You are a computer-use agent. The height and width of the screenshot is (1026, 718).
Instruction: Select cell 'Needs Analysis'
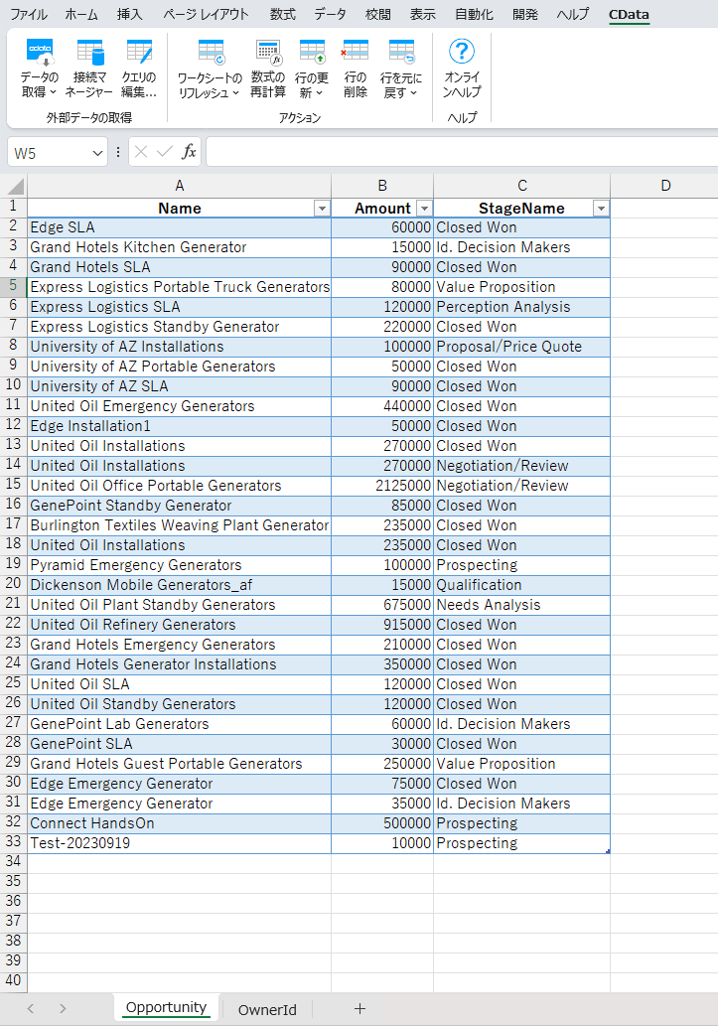pyautogui.click(x=521, y=605)
